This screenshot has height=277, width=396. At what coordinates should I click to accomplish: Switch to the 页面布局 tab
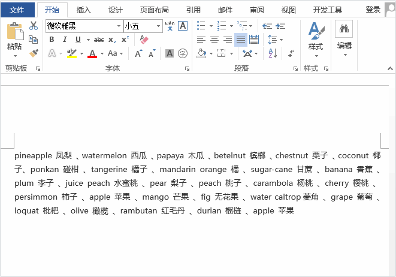pyautogui.click(x=155, y=10)
